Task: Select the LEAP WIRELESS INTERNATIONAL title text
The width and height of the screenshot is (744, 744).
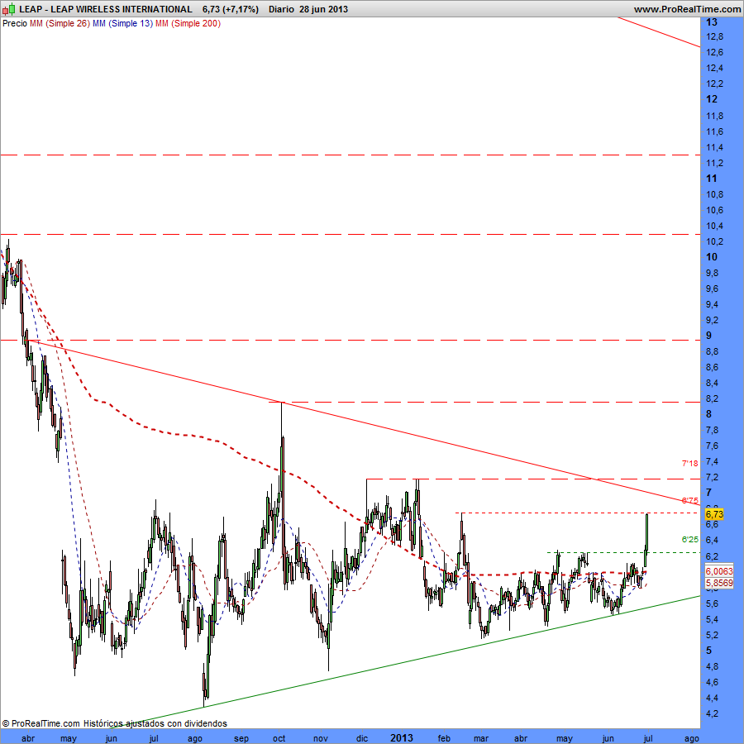Action: coord(122,9)
